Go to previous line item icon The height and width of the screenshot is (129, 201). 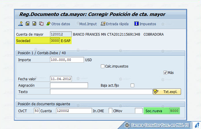(x=27, y=24)
